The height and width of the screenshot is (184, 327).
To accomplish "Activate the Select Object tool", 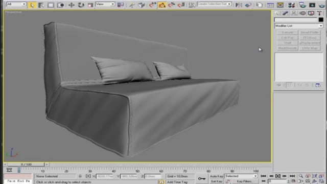I will (x=32, y=5).
